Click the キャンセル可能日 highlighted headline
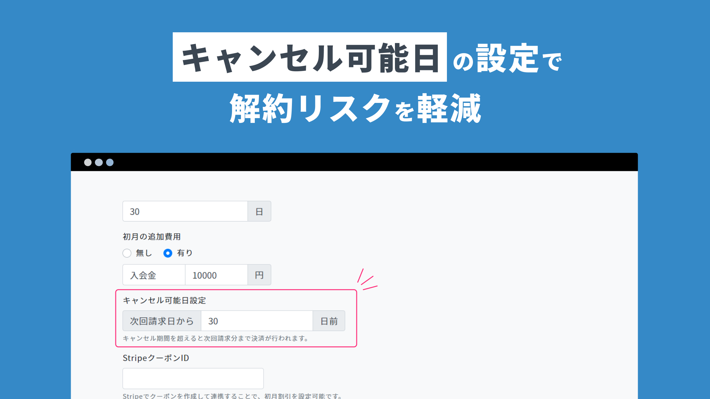 click(x=310, y=57)
